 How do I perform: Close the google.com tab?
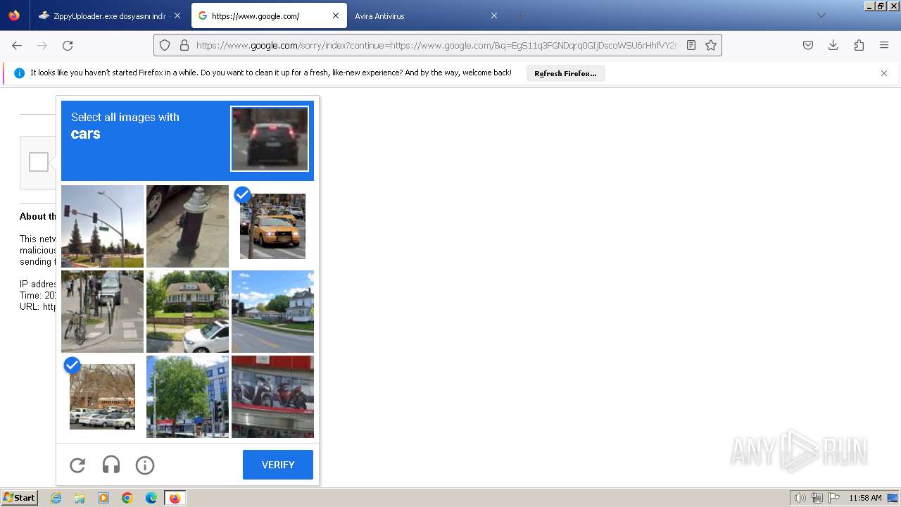click(x=336, y=15)
